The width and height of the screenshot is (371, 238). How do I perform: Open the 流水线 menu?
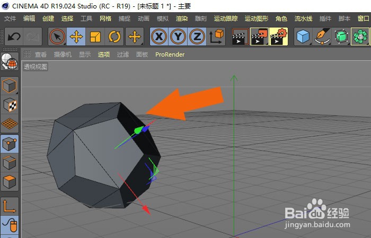303,19
